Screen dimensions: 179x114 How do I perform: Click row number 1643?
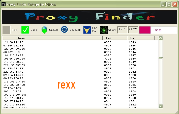click(132, 42)
